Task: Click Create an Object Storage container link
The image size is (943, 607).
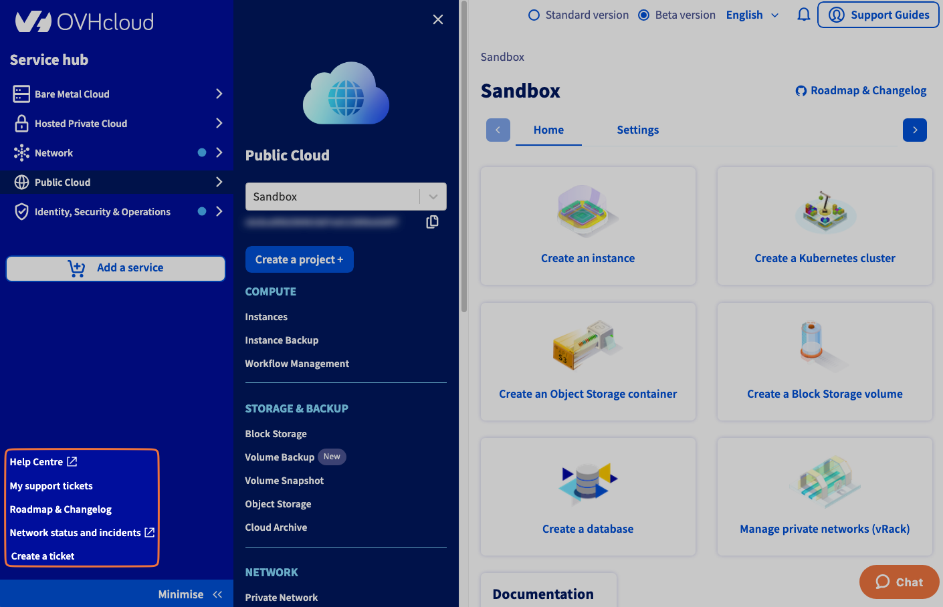Action: click(x=588, y=394)
